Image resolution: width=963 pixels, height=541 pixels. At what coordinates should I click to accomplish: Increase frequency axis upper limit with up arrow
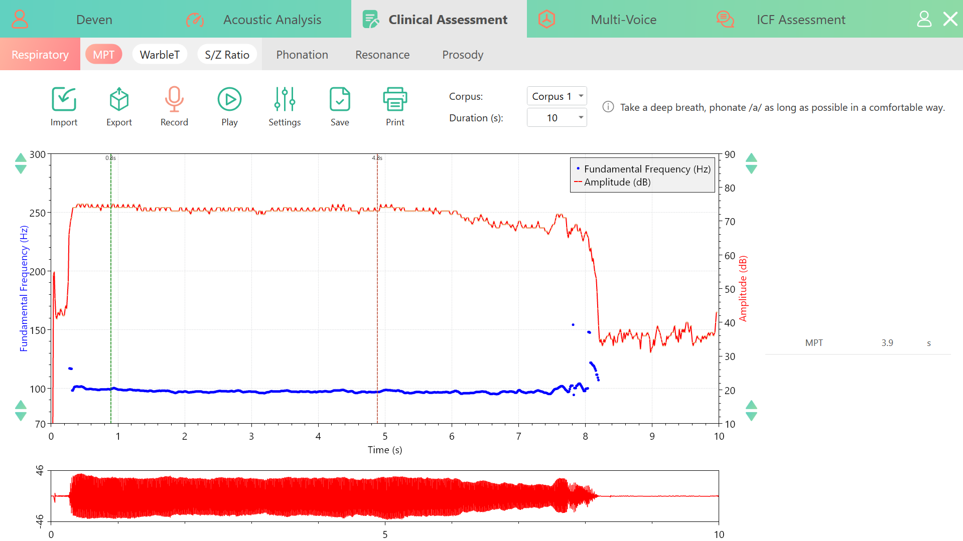(21, 157)
